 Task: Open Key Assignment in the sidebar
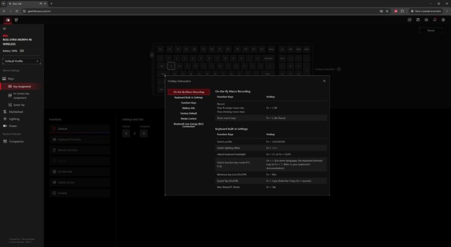[22, 86]
